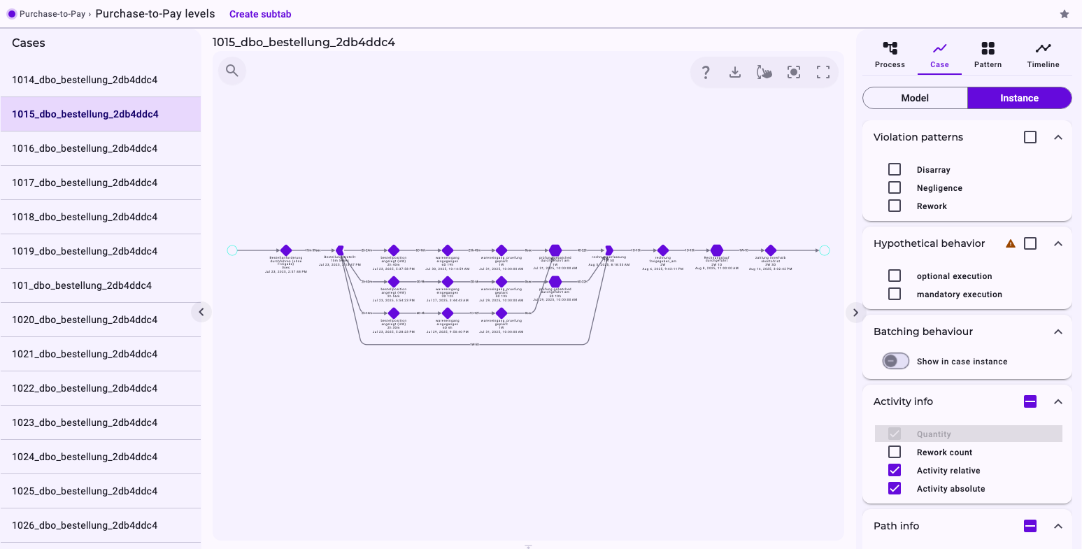Enable the Disarray violation pattern
Image resolution: width=1082 pixels, height=549 pixels.
895,169
